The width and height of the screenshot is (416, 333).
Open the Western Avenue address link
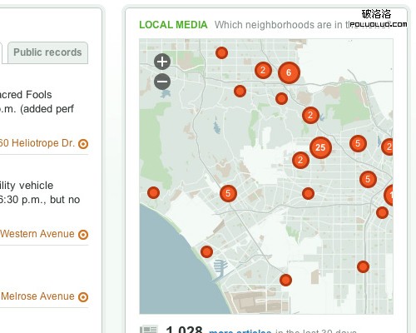pyautogui.click(x=37, y=234)
